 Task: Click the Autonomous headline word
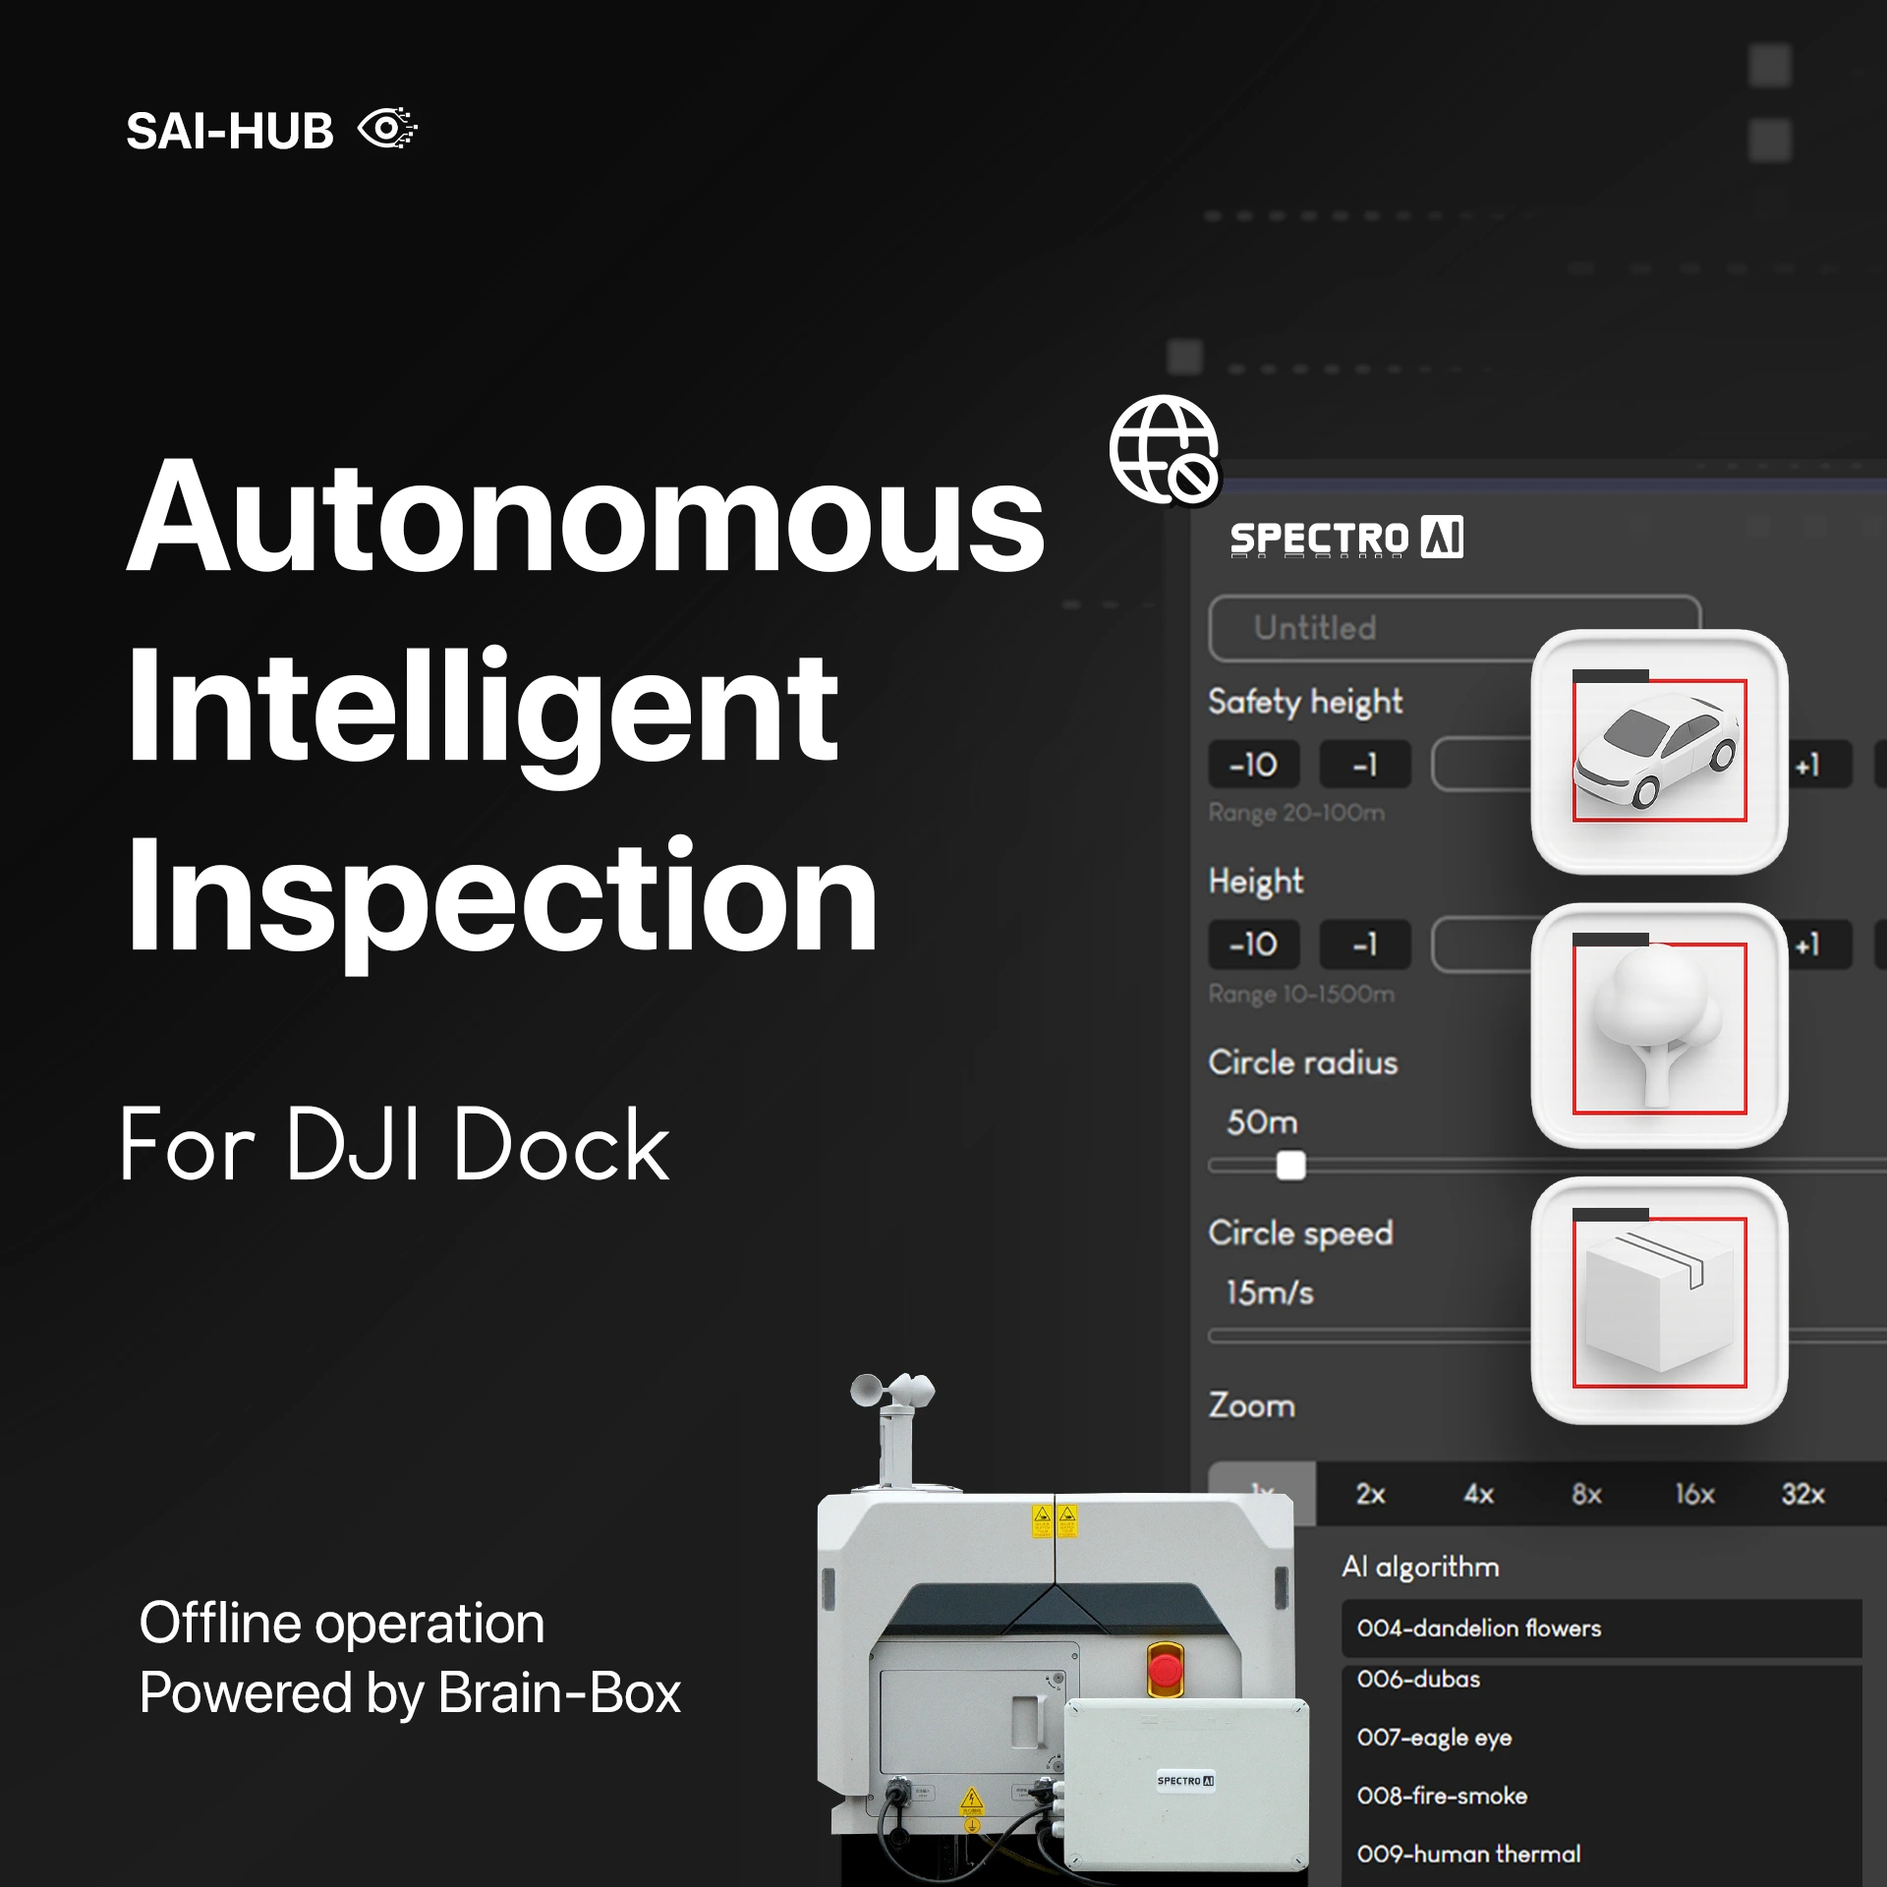pyautogui.click(x=586, y=516)
